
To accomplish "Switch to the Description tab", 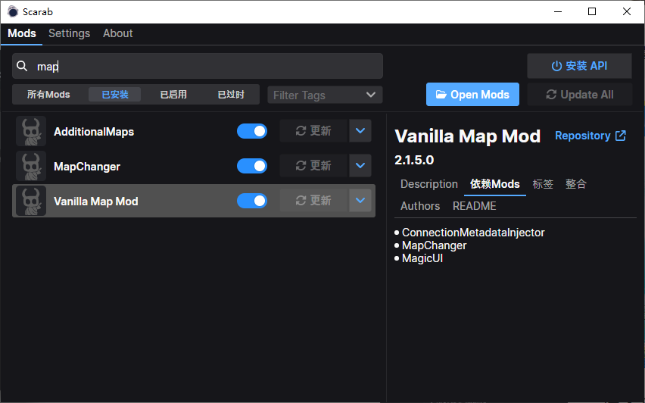I will point(428,184).
